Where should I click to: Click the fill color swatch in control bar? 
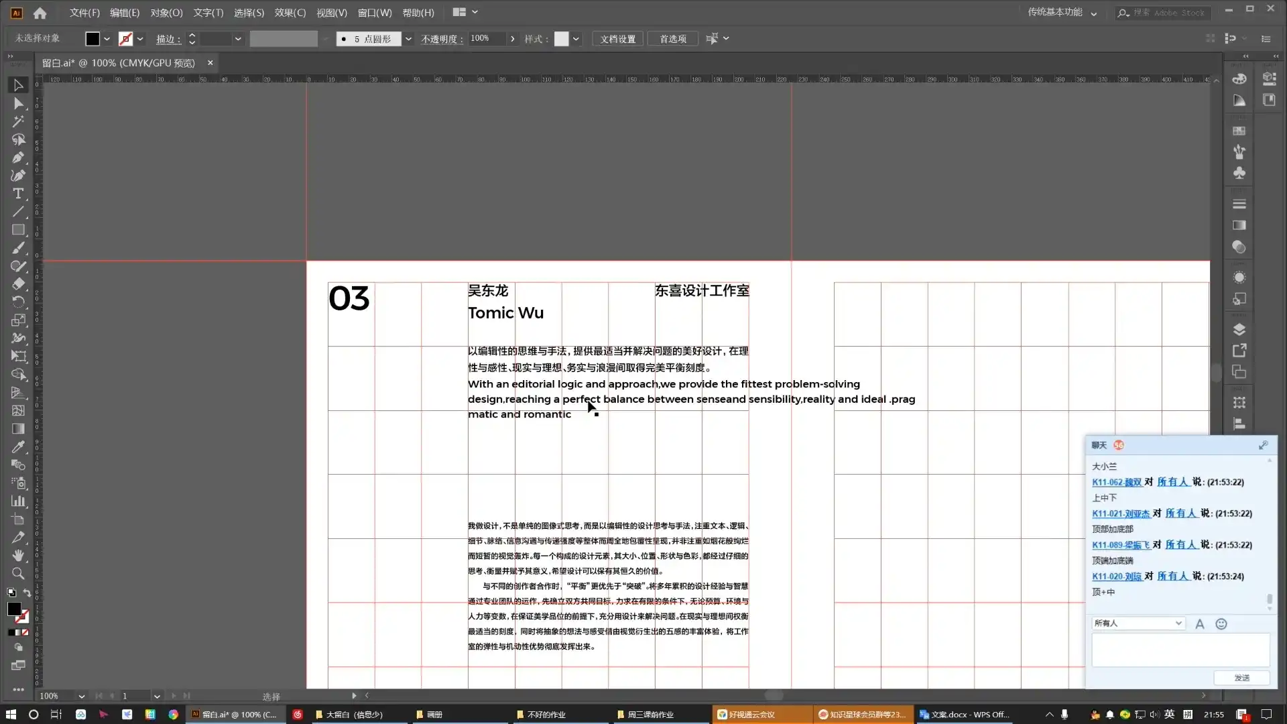pos(93,38)
